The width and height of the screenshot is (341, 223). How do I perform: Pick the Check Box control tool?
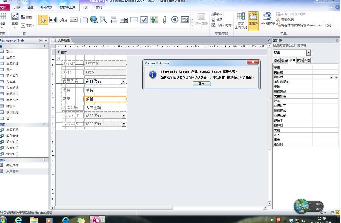click(x=144, y=20)
